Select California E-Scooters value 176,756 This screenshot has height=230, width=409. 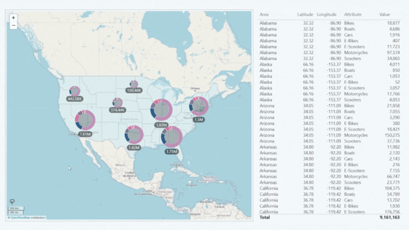click(x=392, y=212)
